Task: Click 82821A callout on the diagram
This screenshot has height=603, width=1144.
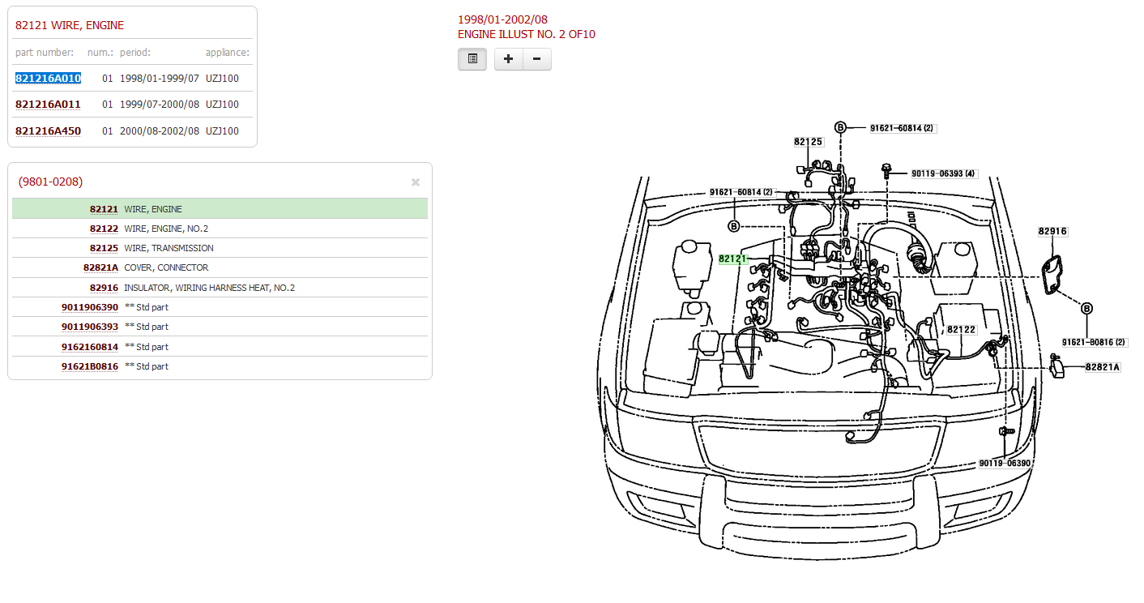Action: pyautogui.click(x=1103, y=367)
